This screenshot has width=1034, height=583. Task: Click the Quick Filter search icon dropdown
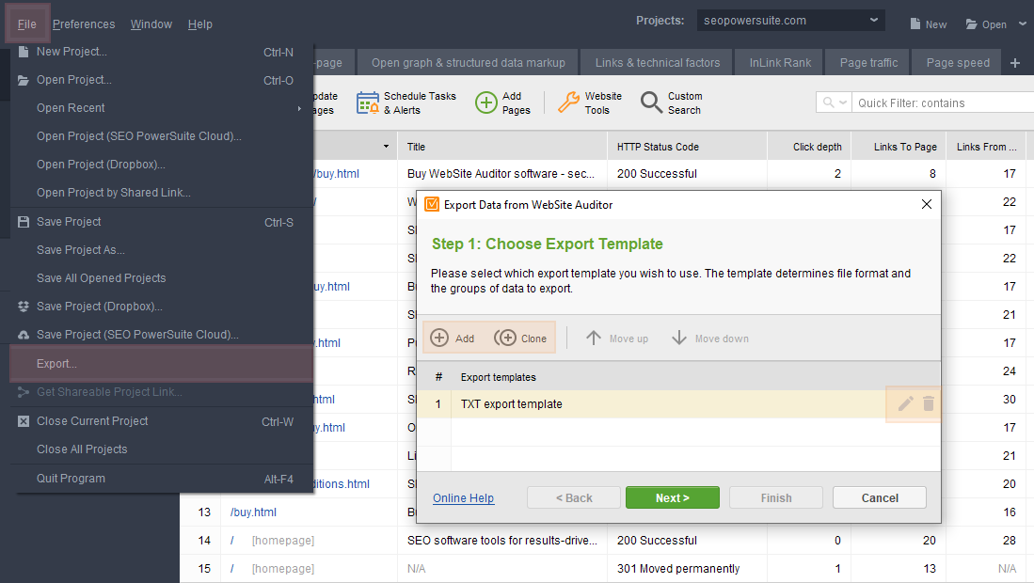coord(835,102)
